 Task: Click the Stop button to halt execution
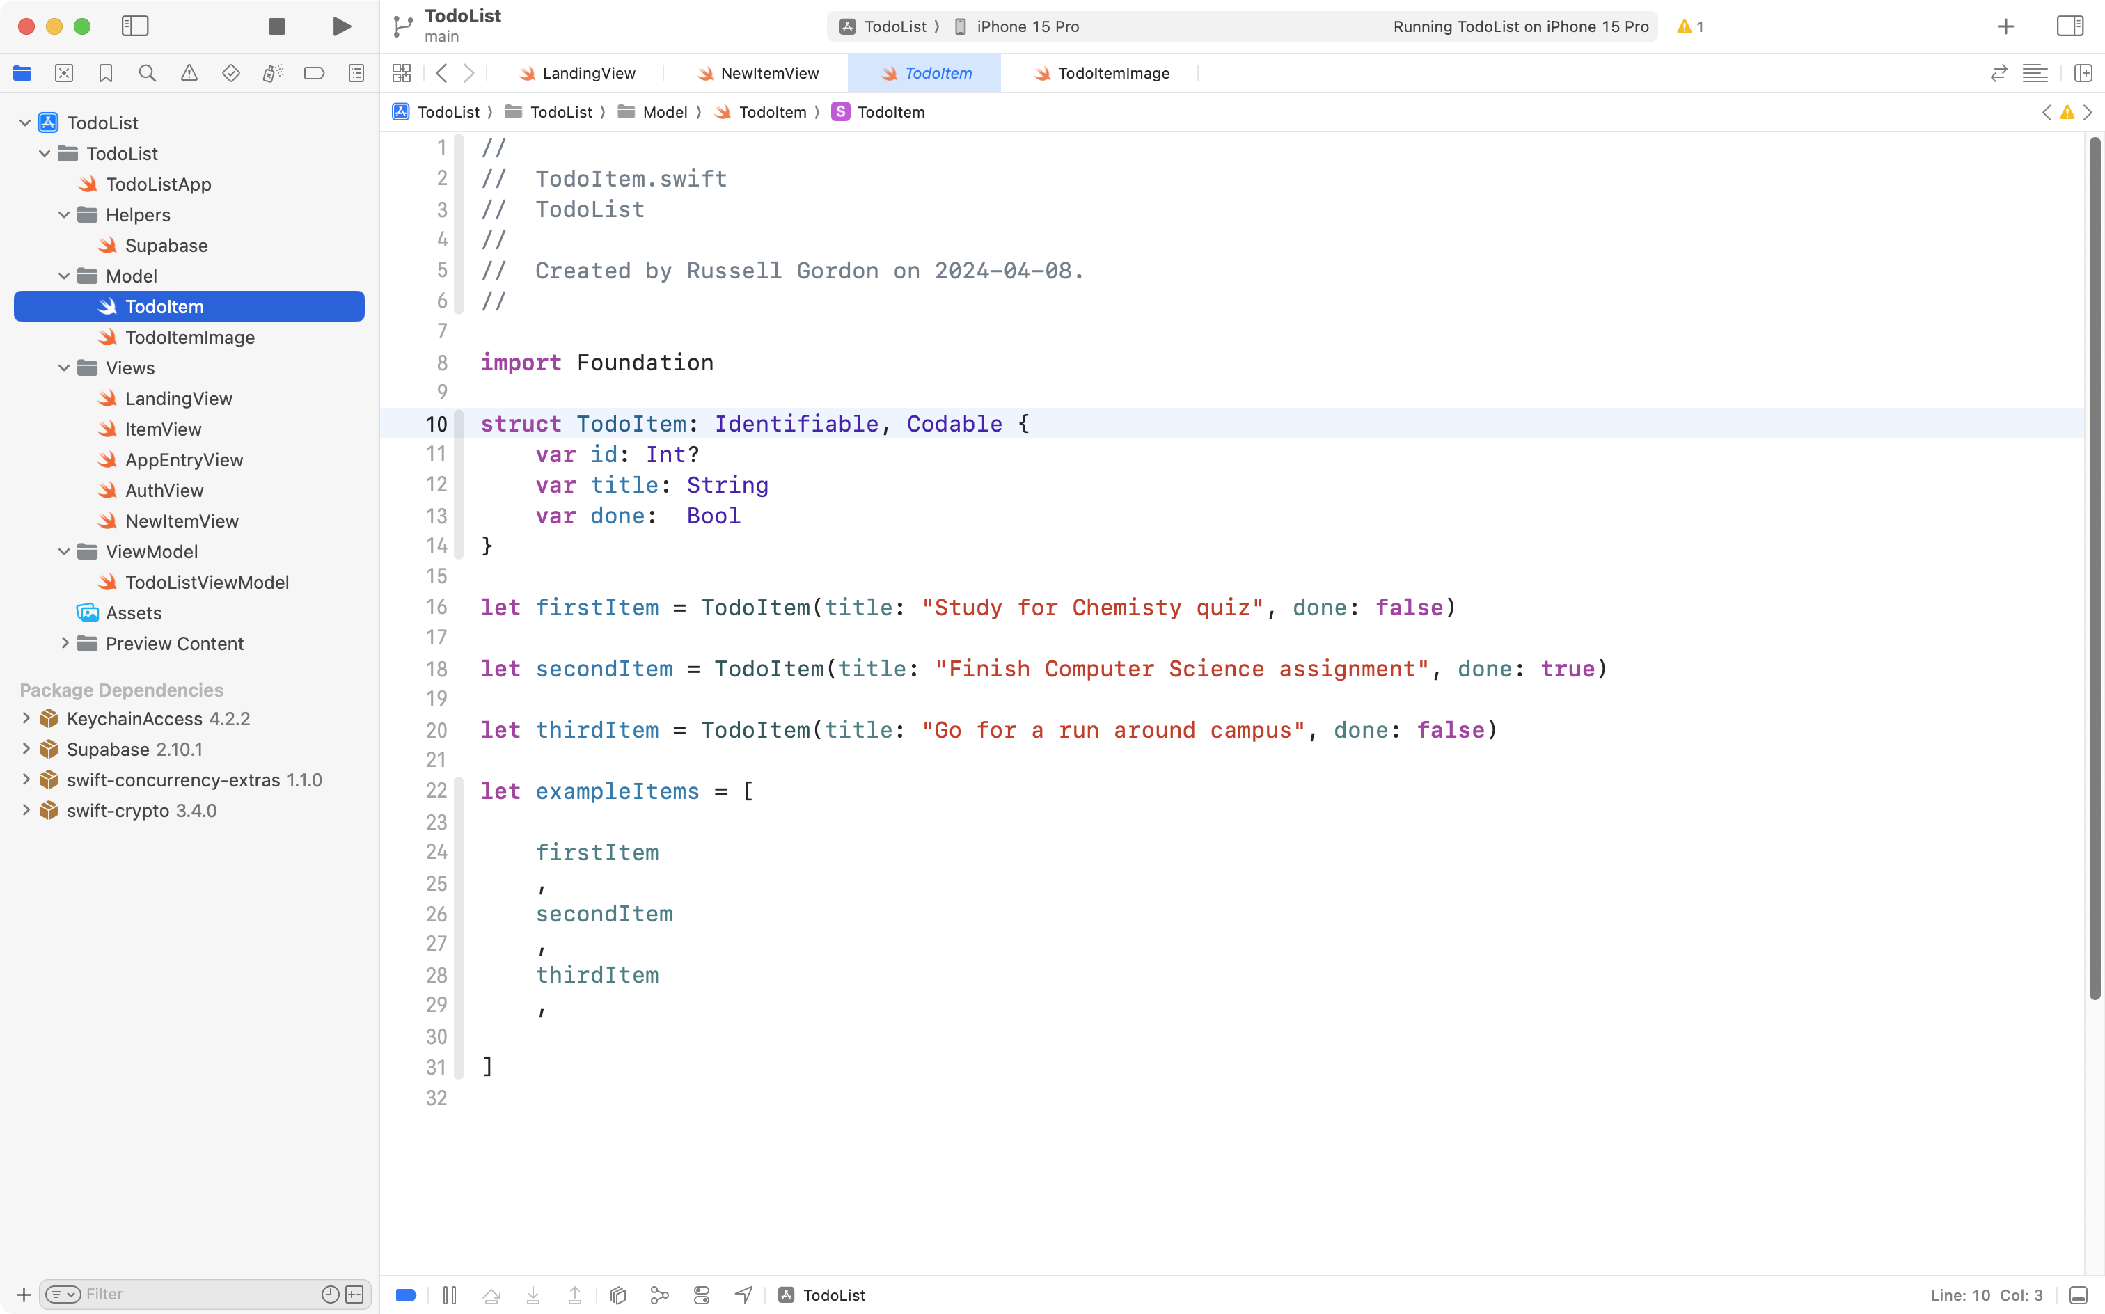[276, 26]
